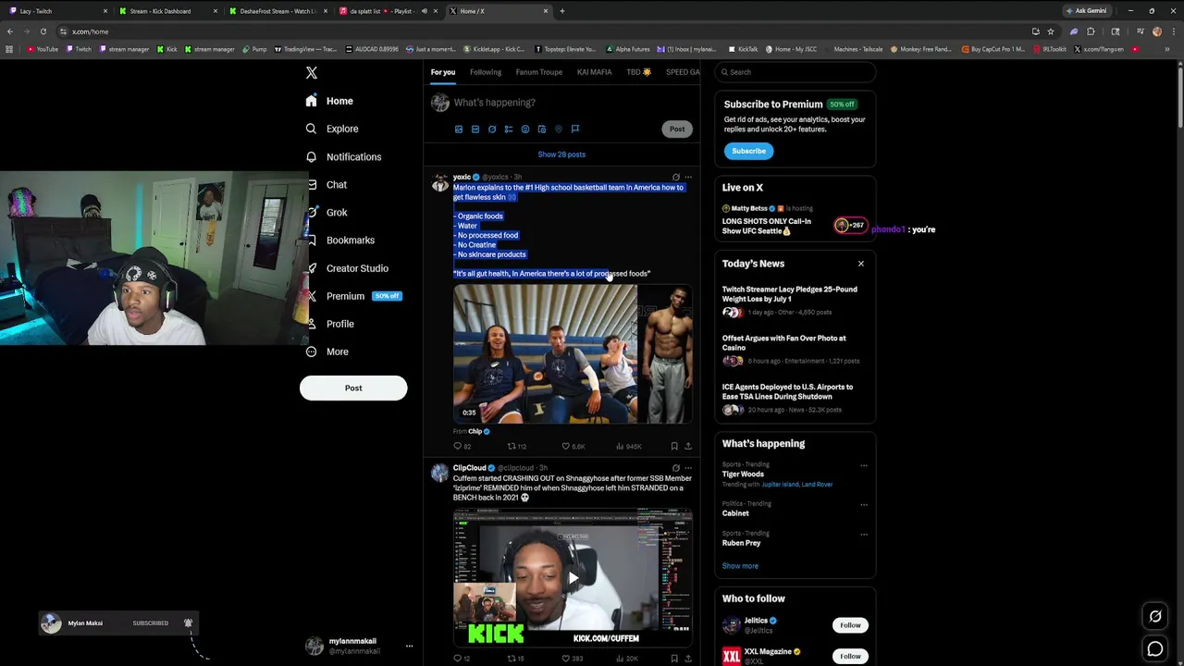
Task: Open account menu for mylannmakail
Action: tap(358, 646)
